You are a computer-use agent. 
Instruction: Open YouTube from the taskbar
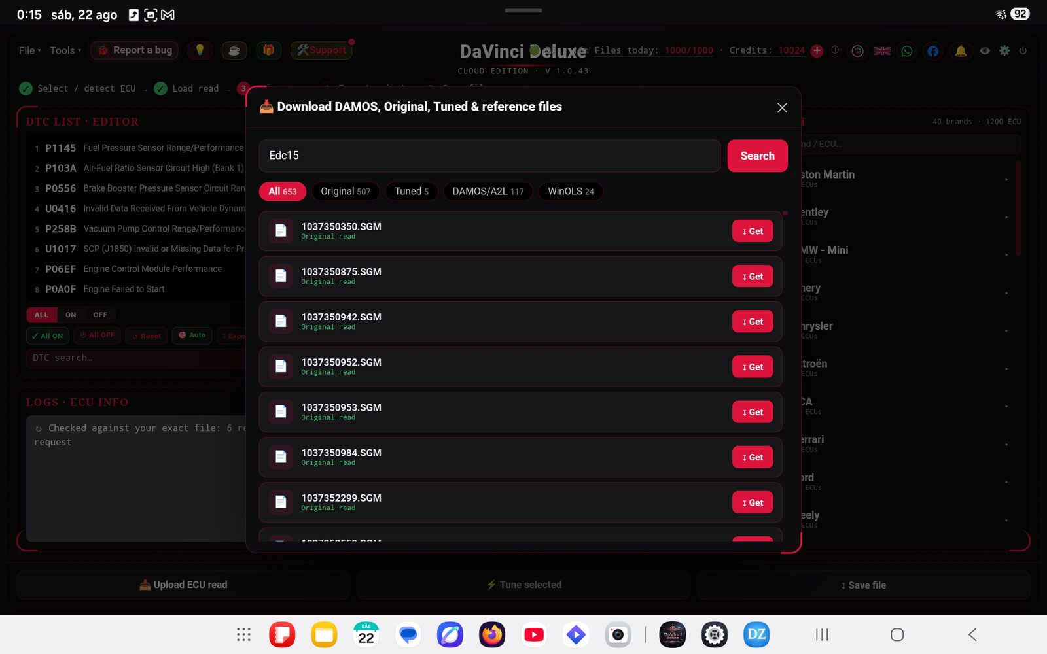[x=534, y=634]
